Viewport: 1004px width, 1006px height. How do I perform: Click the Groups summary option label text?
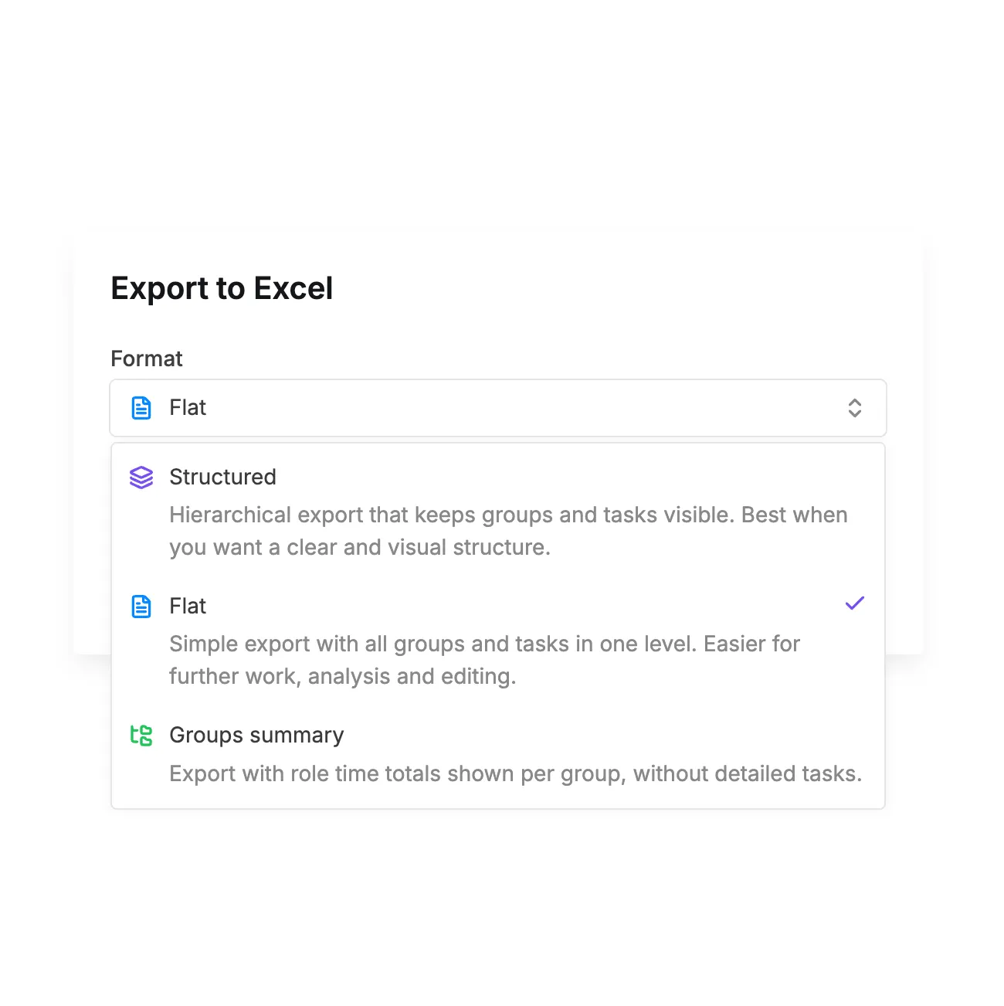click(256, 735)
